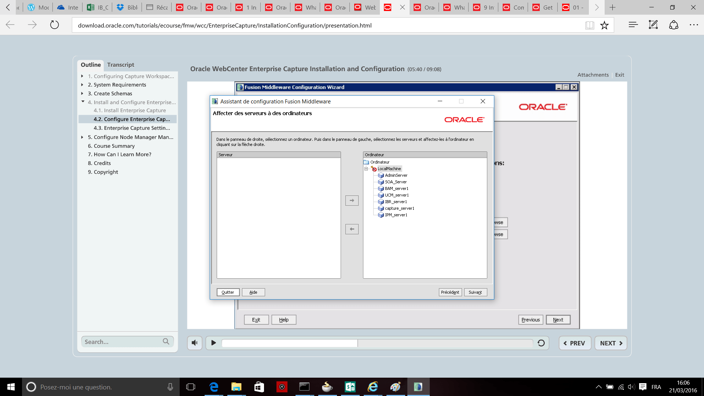The width and height of the screenshot is (704, 396).
Task: Click the right arrow assign server button
Action: 352,201
